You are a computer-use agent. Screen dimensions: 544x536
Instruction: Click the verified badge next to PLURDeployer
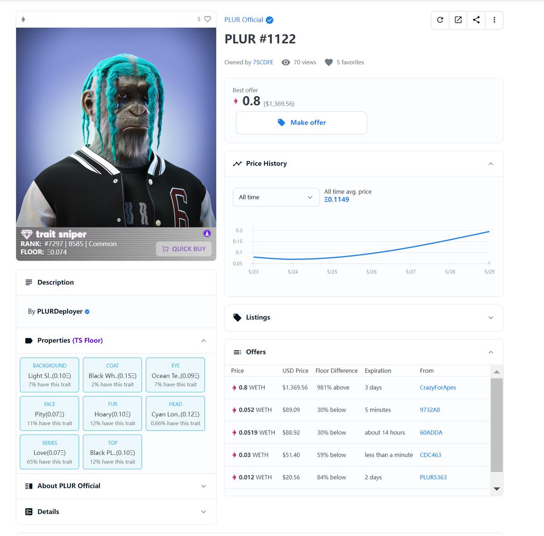(87, 312)
